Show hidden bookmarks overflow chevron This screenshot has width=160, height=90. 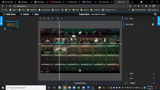[x=129, y=10]
